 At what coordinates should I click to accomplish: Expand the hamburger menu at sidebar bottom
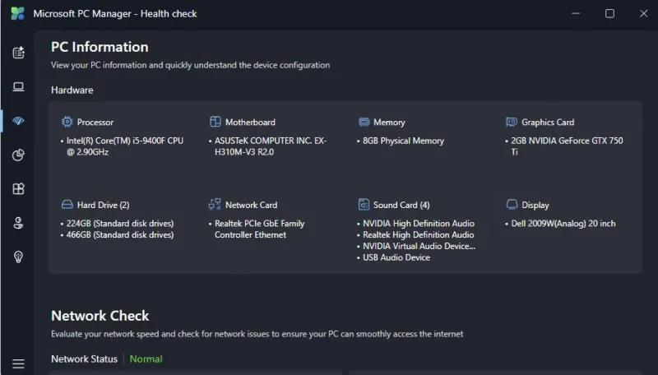point(18,363)
